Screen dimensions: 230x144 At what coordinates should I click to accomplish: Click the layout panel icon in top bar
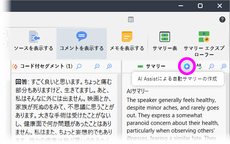(131, 19)
